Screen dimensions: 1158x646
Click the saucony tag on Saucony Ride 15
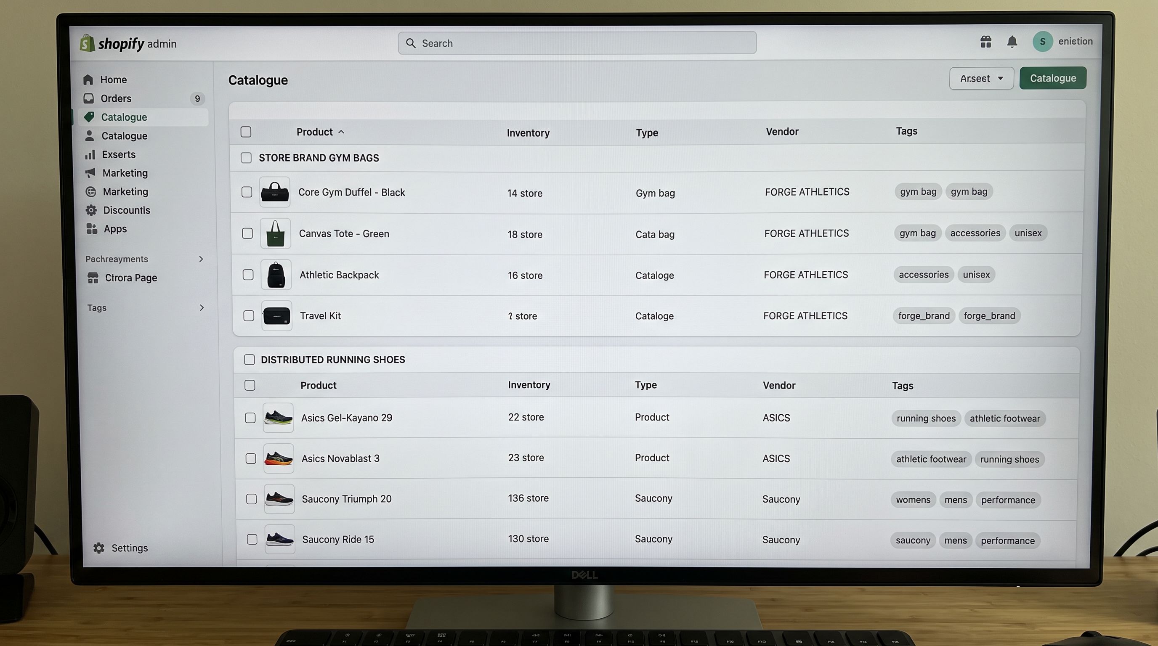tap(913, 540)
